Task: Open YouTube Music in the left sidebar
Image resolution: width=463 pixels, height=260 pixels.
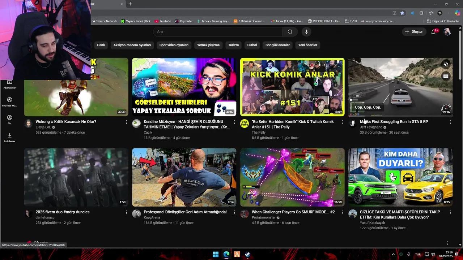Action: 10,102
